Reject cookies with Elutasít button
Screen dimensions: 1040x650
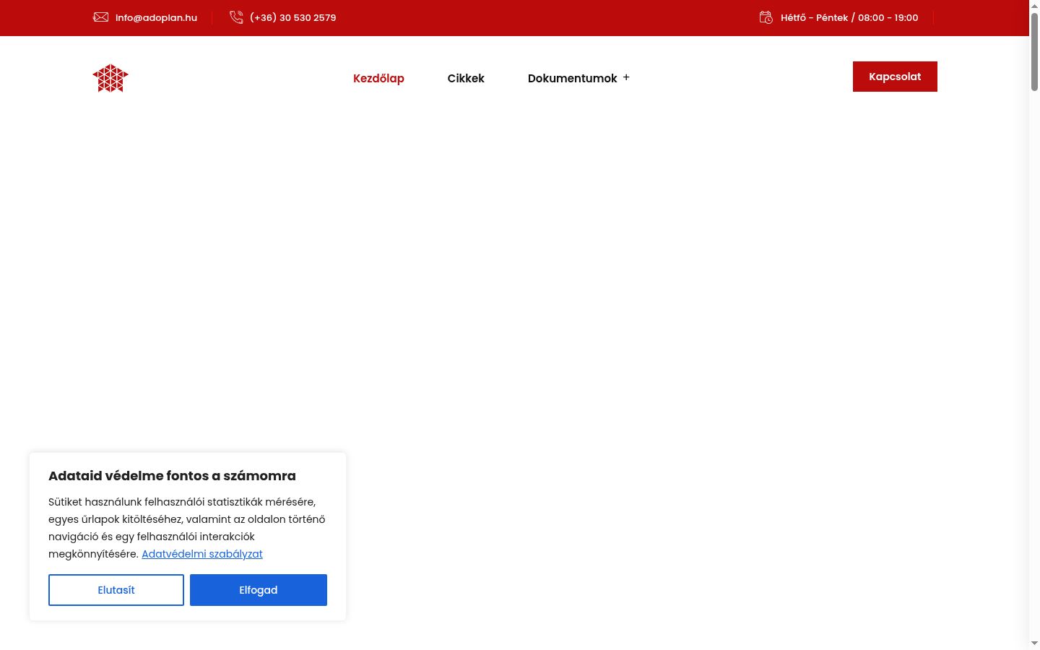[116, 590]
